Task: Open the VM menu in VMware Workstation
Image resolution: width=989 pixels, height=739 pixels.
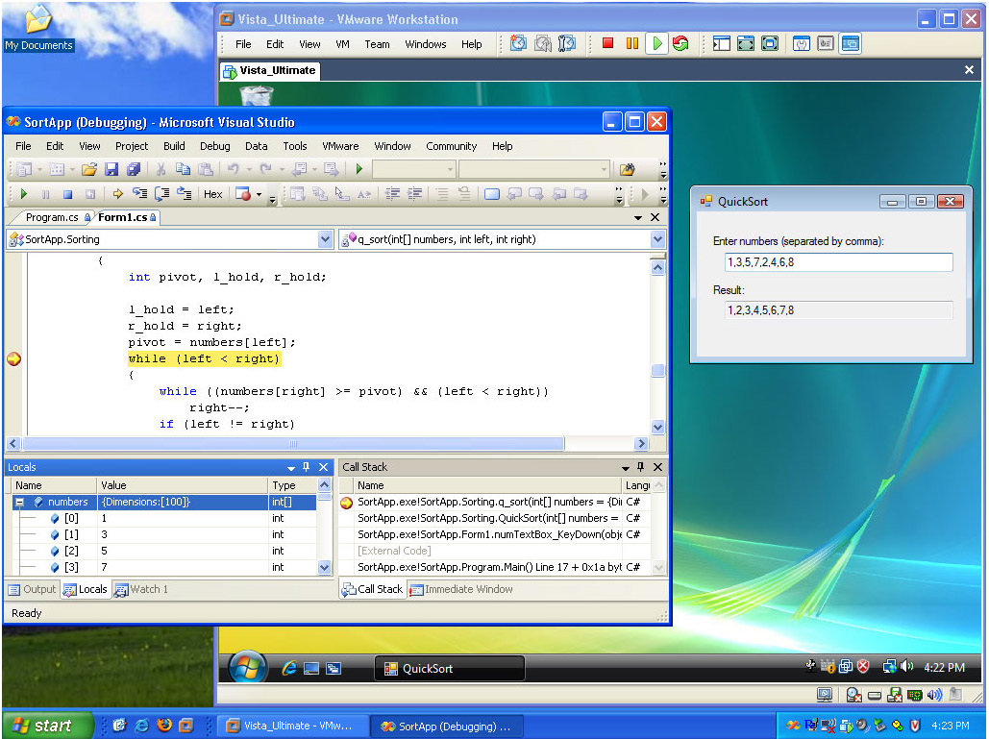Action: click(x=342, y=44)
